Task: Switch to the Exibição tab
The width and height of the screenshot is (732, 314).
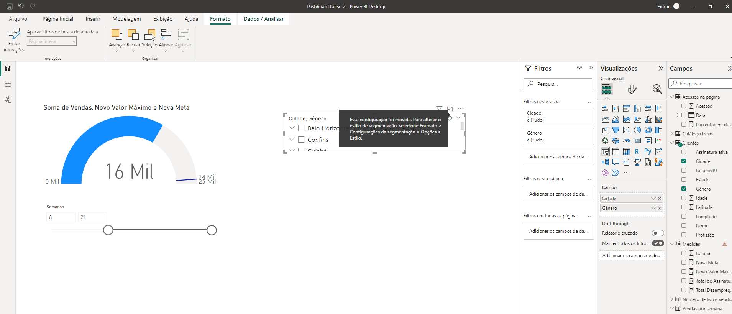Action: (x=163, y=19)
